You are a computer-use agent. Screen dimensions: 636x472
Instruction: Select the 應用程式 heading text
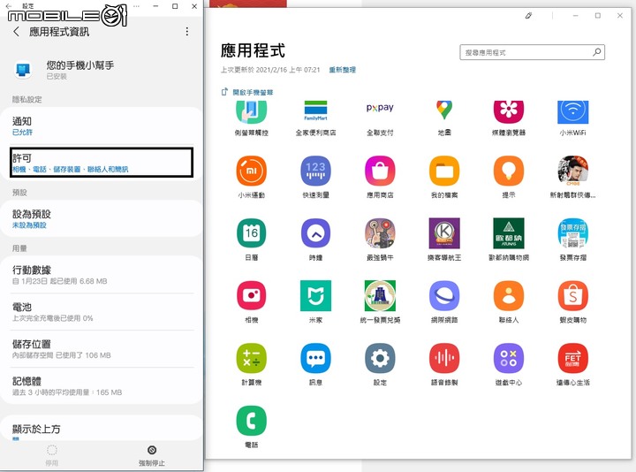coord(253,50)
